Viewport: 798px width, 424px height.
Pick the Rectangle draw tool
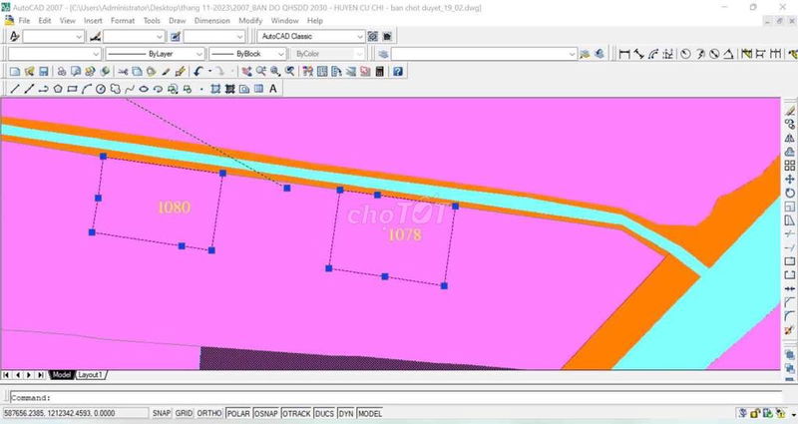tap(72, 89)
